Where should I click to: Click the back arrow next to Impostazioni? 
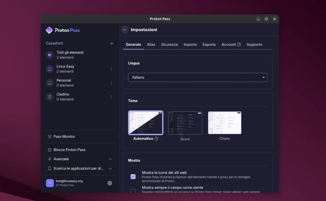pos(125,30)
